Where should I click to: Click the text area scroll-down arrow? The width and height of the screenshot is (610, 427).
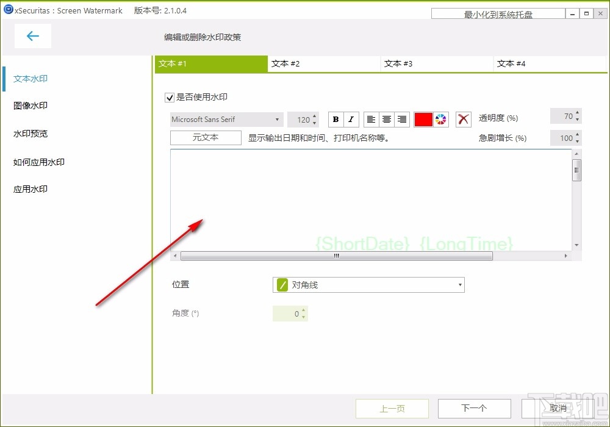(x=576, y=245)
